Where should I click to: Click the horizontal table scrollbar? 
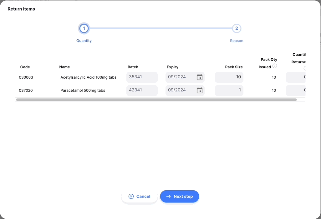tap(156, 100)
